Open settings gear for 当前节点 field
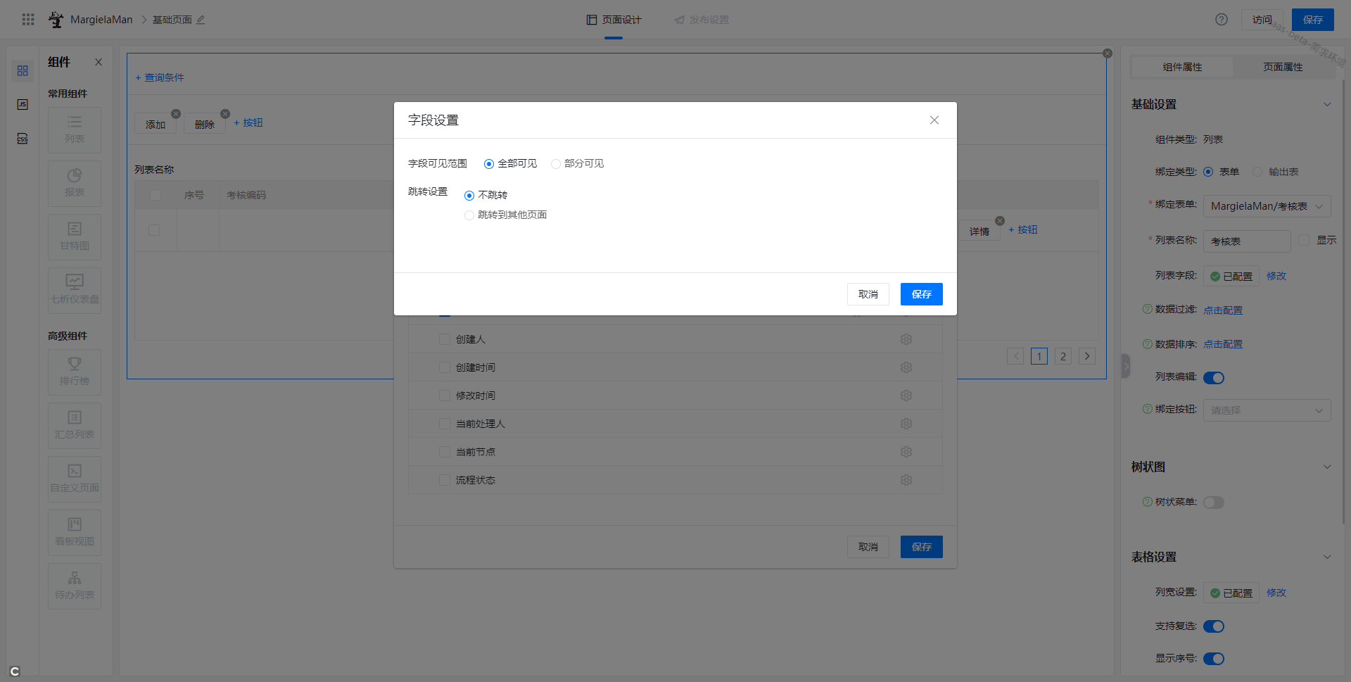This screenshot has width=1351, height=682. [906, 452]
